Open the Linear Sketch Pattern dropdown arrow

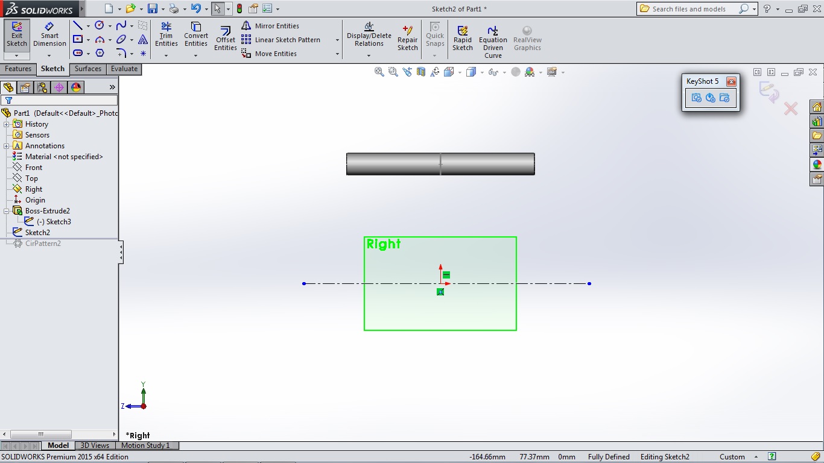(337, 40)
